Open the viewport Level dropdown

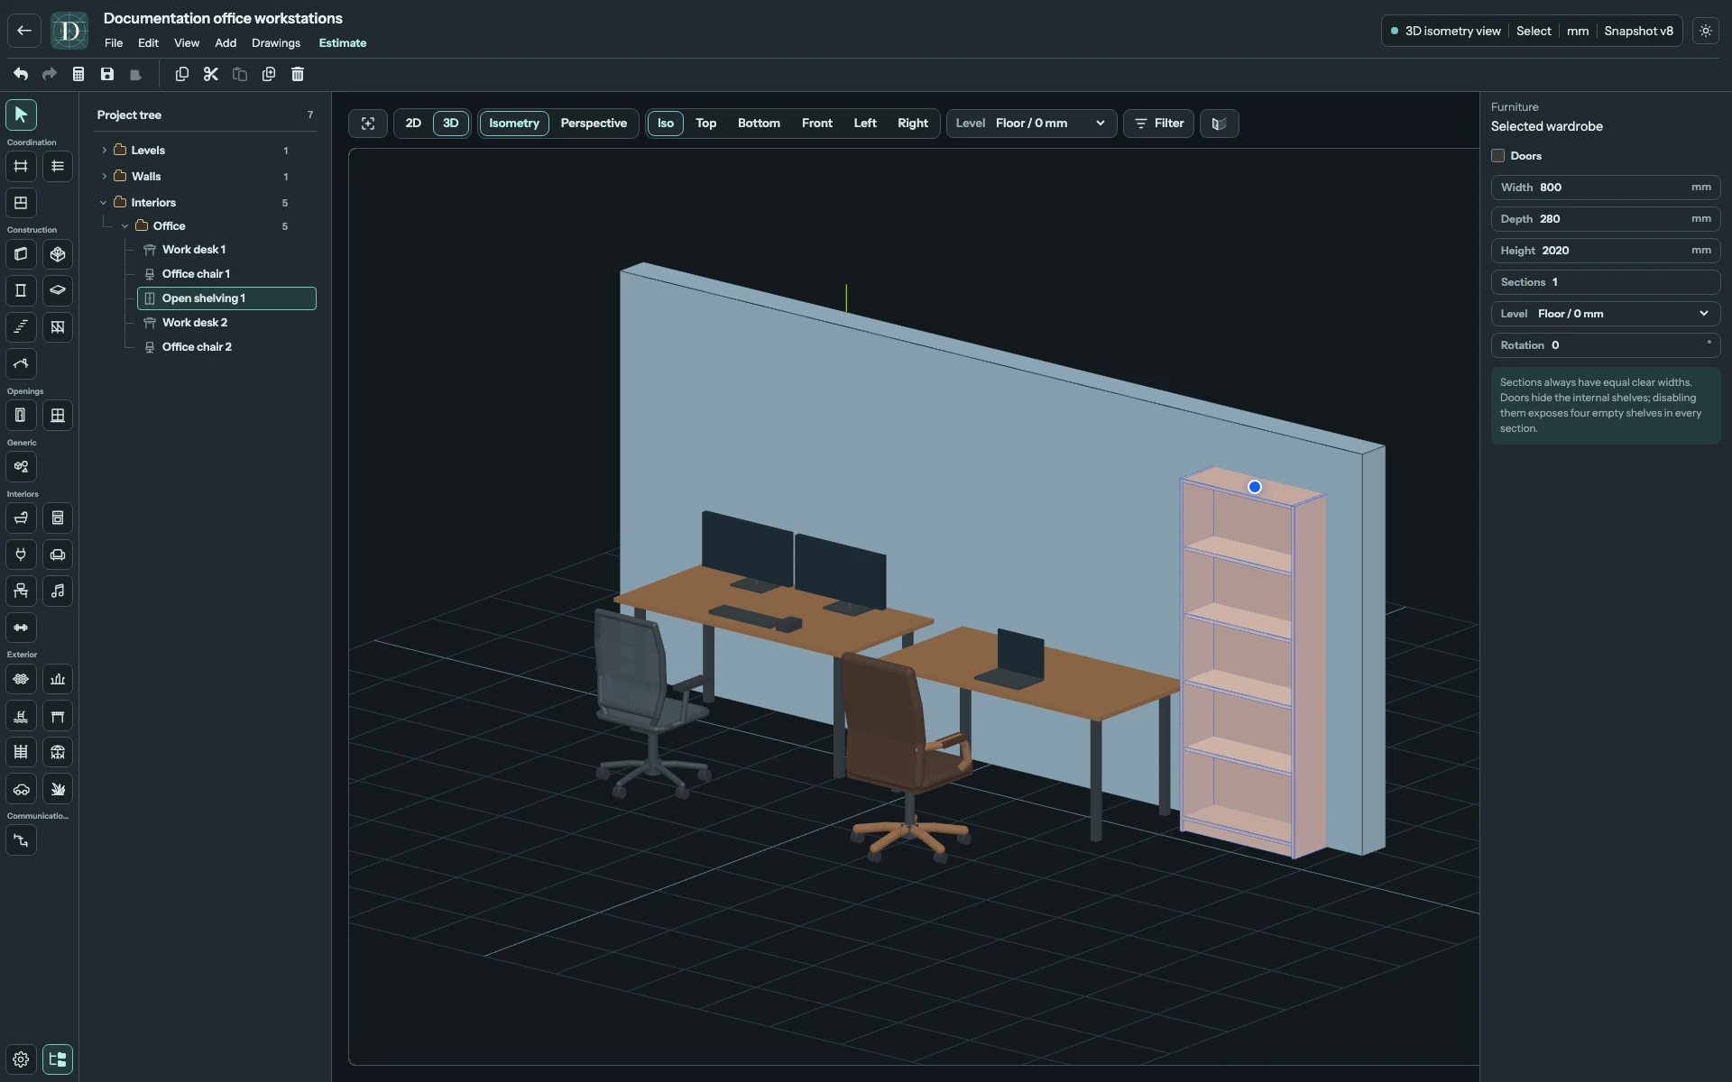[x=1031, y=124]
